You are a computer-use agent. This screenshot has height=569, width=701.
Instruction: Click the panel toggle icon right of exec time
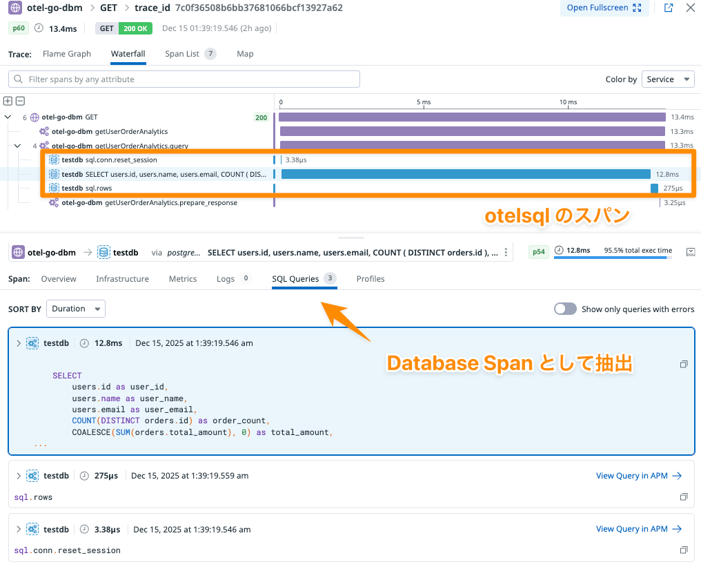(690, 252)
